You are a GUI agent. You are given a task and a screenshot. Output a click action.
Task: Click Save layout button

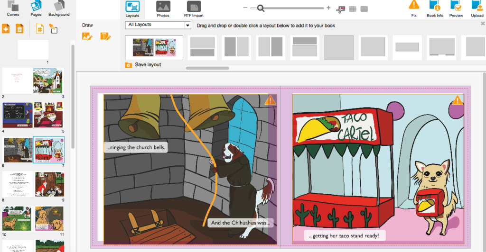(x=143, y=64)
